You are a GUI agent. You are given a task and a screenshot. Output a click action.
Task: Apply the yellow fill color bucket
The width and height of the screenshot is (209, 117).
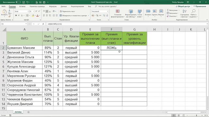point(33,16)
